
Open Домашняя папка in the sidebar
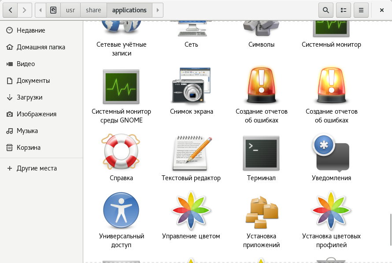[x=41, y=47]
